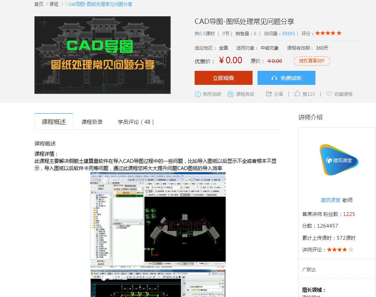Click the course title heading text
The height and width of the screenshot is (297, 376).
click(x=244, y=22)
